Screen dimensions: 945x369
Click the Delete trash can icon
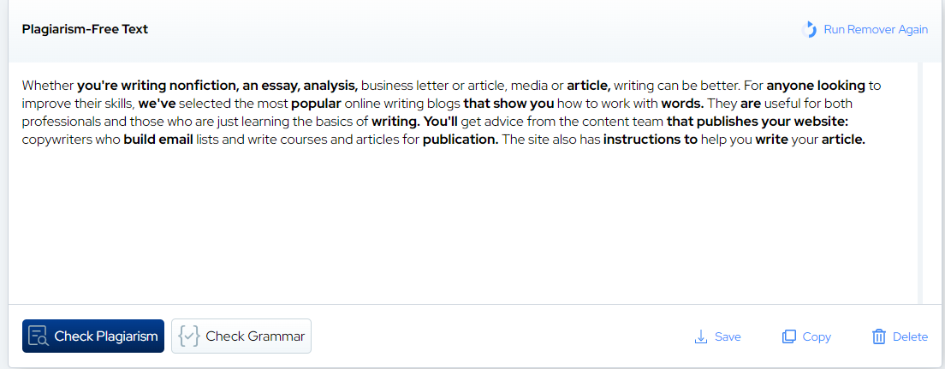coord(878,336)
